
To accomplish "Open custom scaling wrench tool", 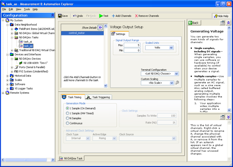I will point(177,83).
